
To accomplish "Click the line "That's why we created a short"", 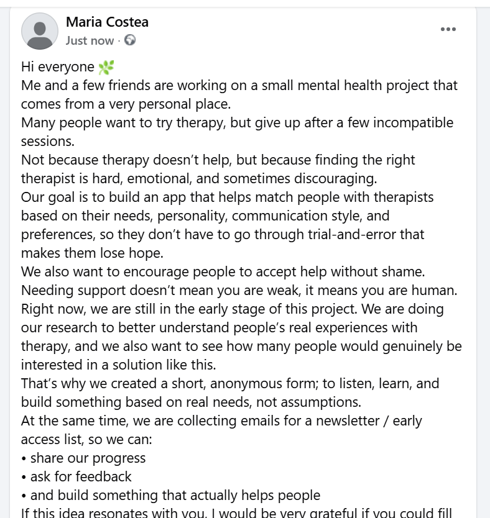I will pos(230,384).
